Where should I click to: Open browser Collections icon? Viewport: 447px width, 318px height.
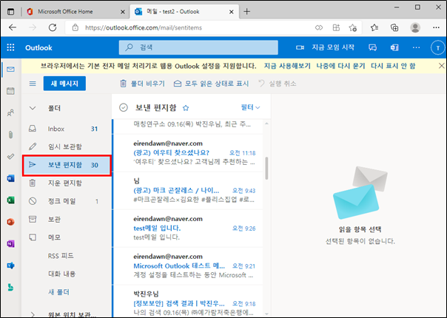coord(394,27)
